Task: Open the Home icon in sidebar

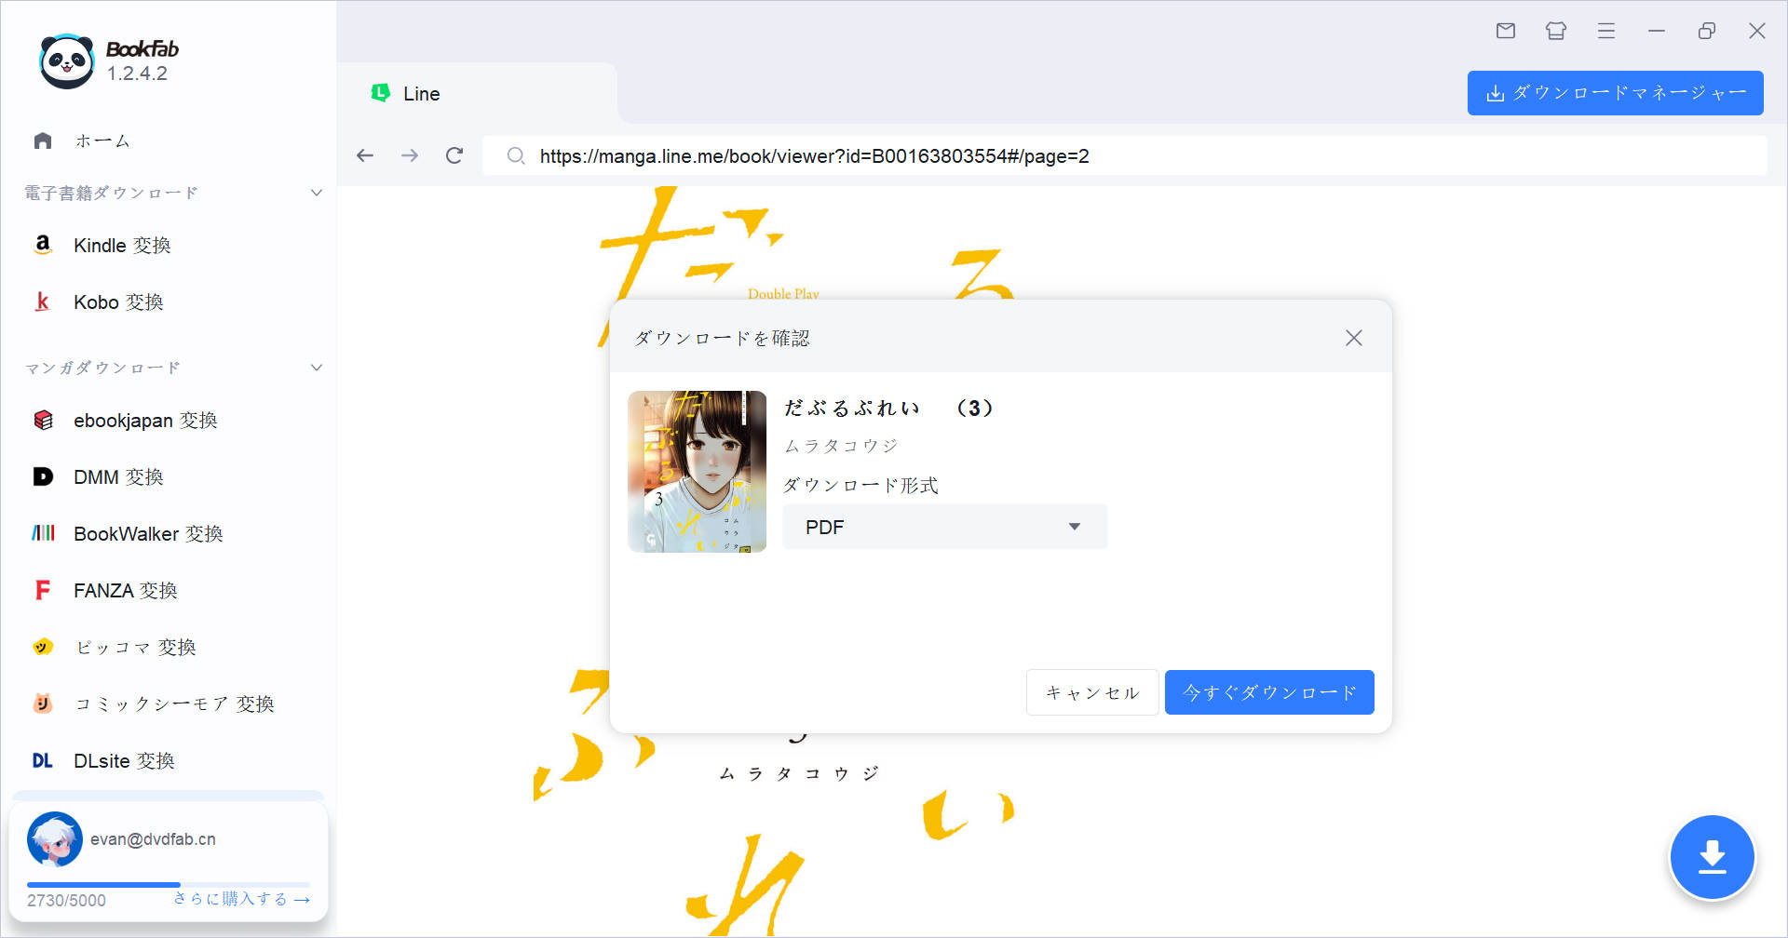Action: pyautogui.click(x=43, y=141)
